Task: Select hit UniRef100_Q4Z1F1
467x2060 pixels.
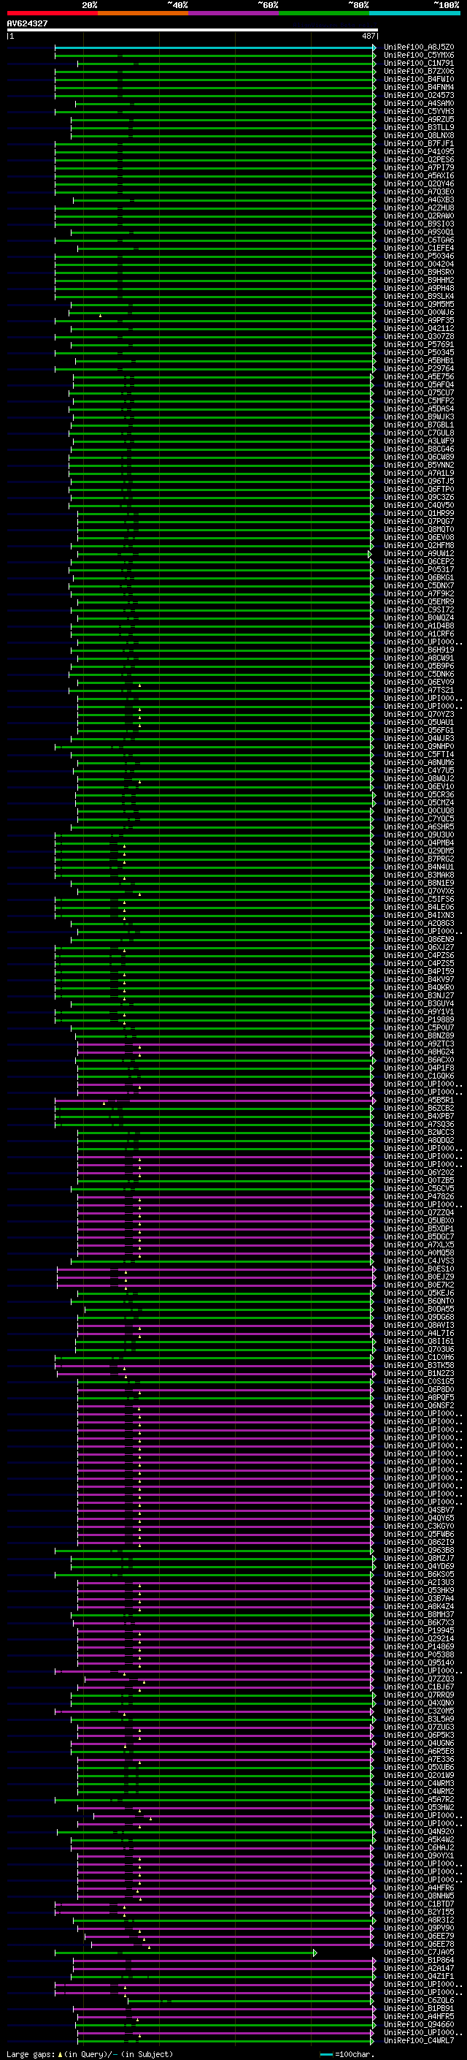Action: coord(419,1977)
